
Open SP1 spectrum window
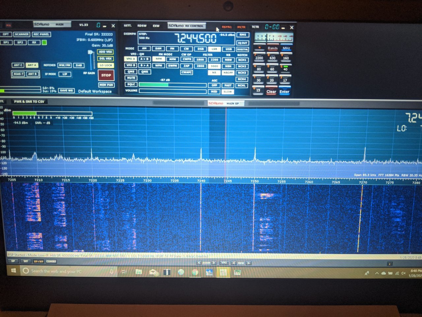6,42
